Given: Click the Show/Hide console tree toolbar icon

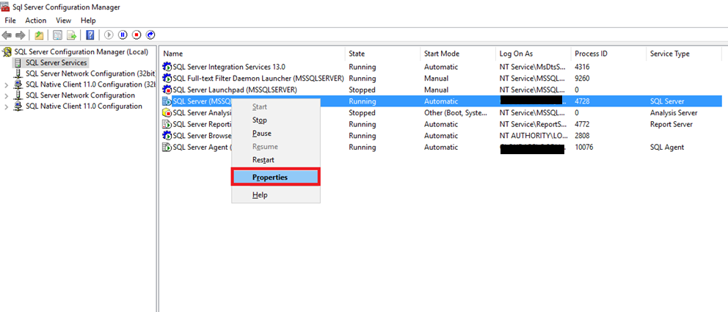Looking at the screenshot, I should (57, 35).
